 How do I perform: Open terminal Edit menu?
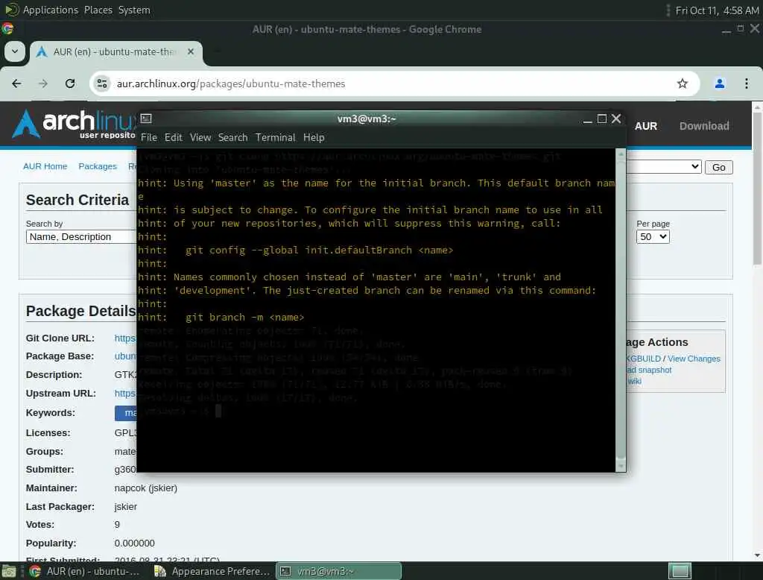(173, 138)
